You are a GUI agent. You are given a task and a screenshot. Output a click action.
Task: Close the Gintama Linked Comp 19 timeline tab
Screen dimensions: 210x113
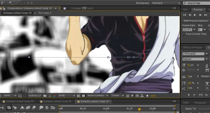[110, 101]
